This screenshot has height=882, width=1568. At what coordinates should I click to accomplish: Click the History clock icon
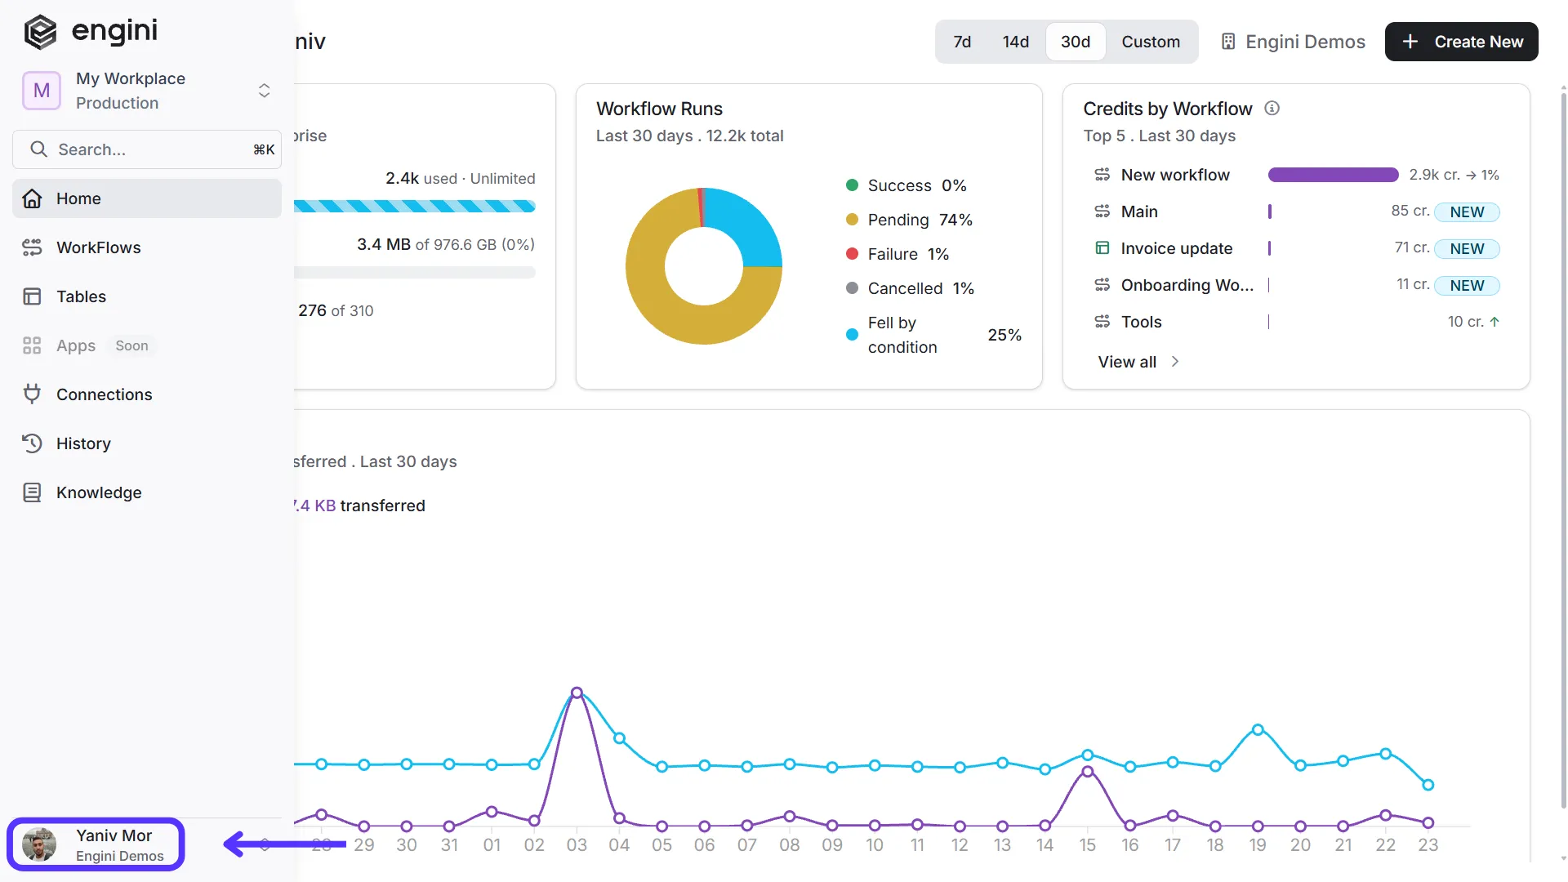pos(32,443)
